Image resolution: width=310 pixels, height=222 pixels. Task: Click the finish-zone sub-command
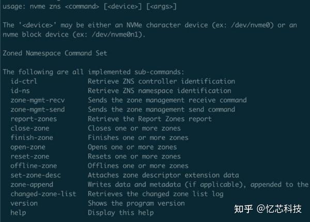click(32, 137)
